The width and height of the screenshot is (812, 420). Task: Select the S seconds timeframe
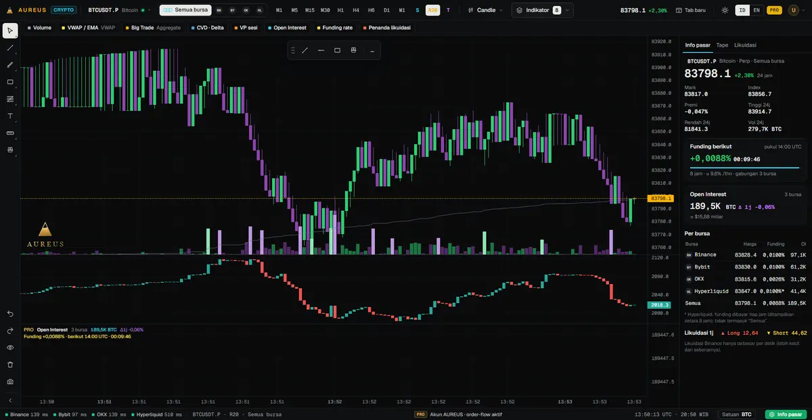(418, 10)
